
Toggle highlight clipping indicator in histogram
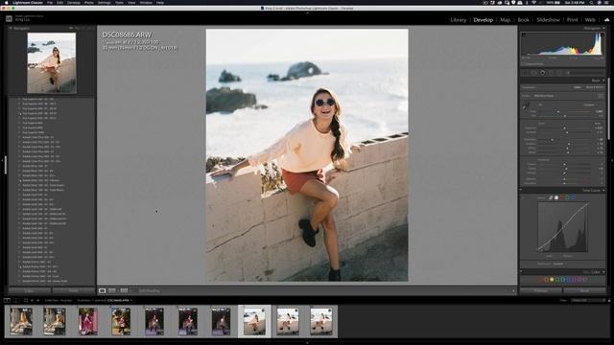point(602,34)
